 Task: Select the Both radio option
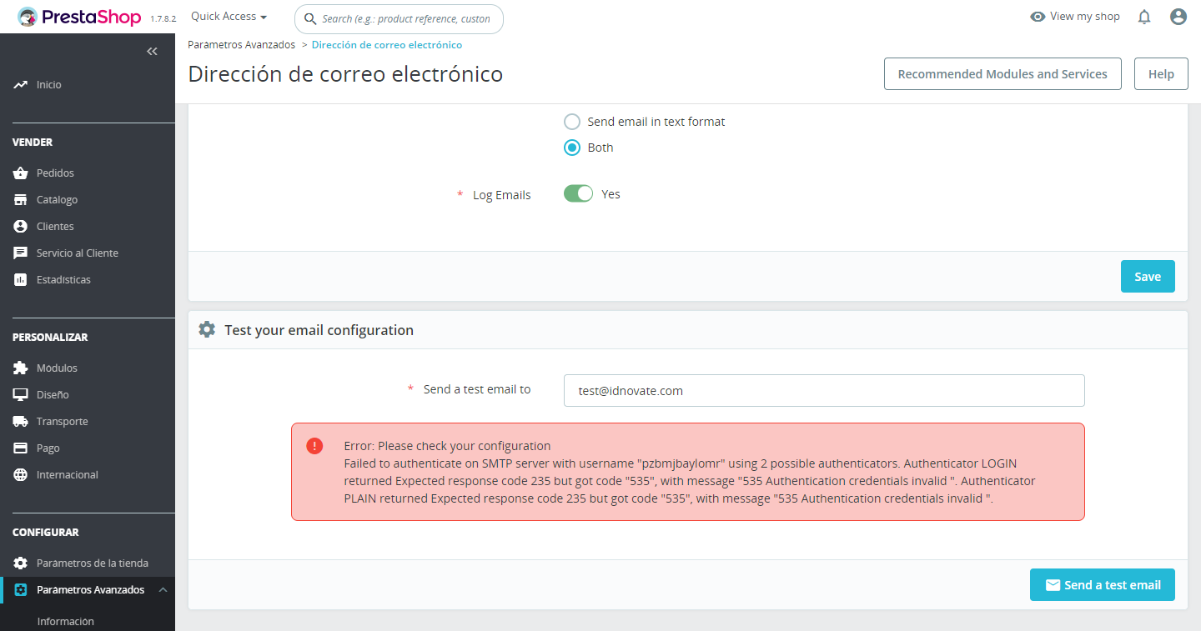(572, 148)
